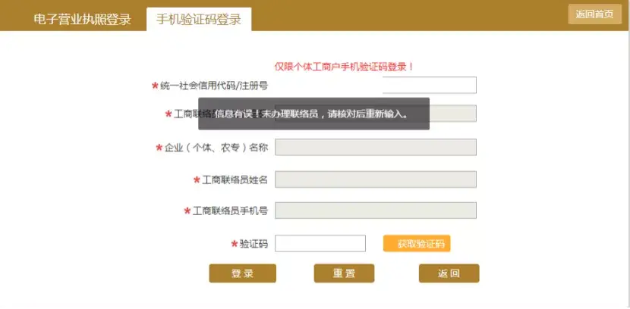Screen dimensions: 630x309
Task: Click the red 仅限个体工商户手机验证码登录 notice
Action: pos(345,67)
